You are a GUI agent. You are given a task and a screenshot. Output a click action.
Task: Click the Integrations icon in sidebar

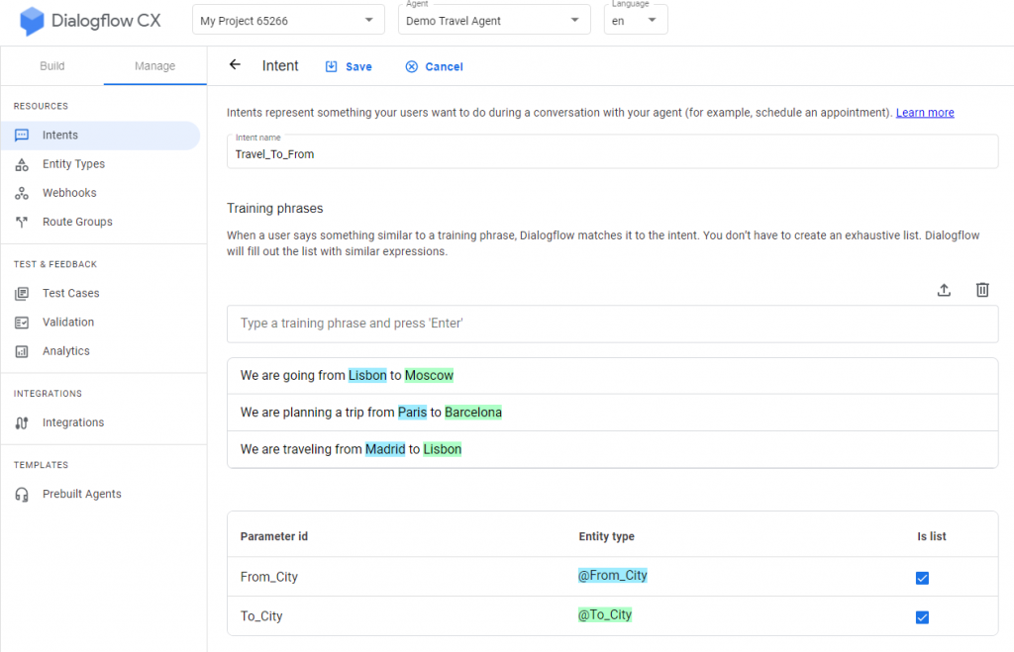22,422
